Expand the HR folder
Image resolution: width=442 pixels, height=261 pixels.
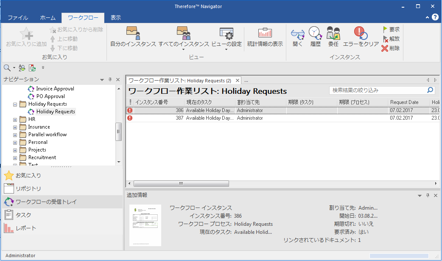pyautogui.click(x=15, y=120)
